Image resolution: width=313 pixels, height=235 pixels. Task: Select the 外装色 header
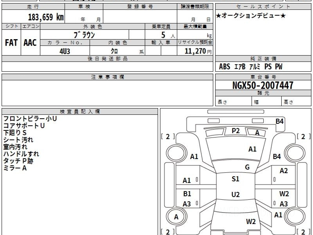click(x=93, y=26)
